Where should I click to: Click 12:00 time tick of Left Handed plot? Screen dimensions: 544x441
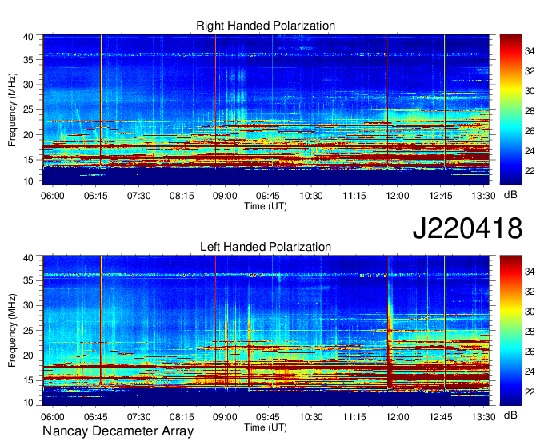[398, 417]
